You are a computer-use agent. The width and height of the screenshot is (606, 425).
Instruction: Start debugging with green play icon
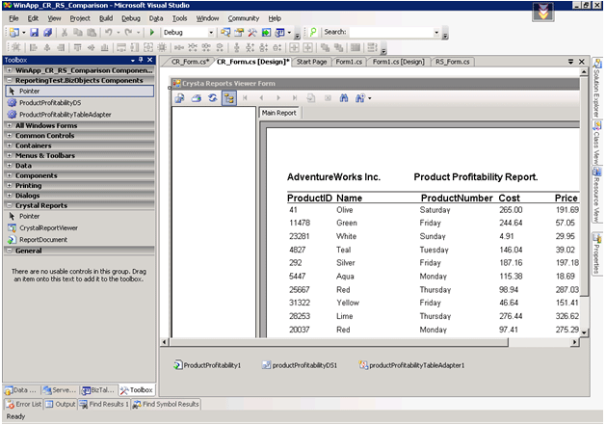click(x=152, y=33)
